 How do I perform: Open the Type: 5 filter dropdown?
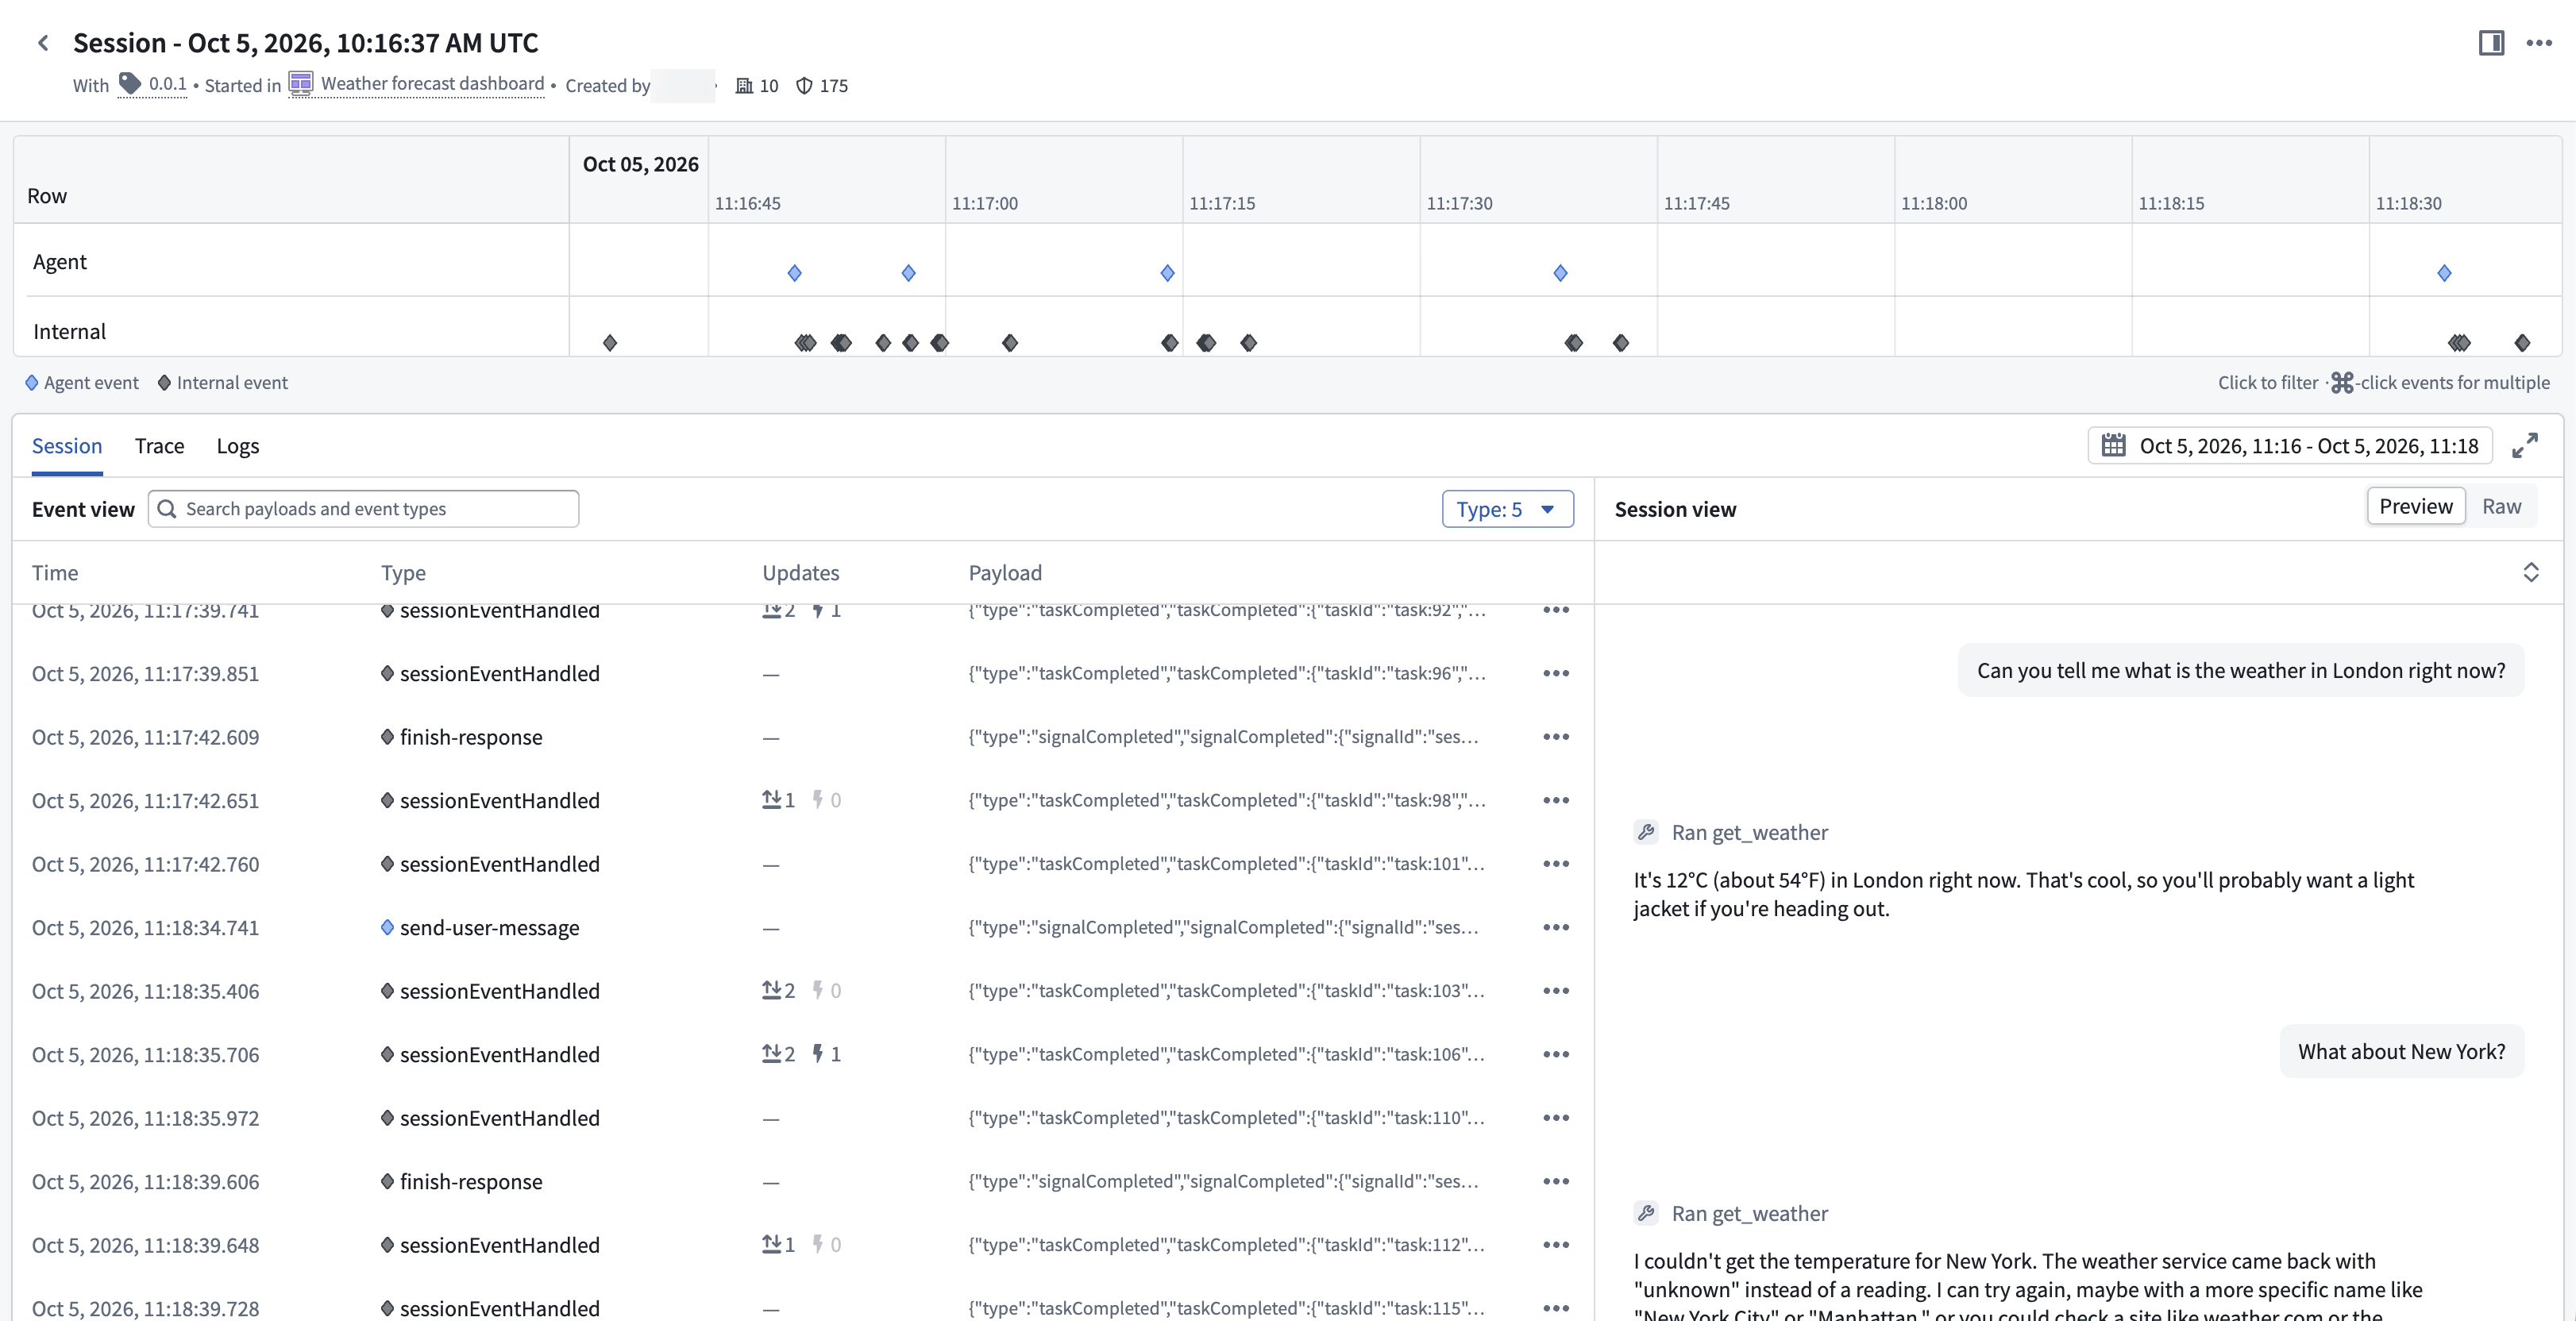point(1507,509)
